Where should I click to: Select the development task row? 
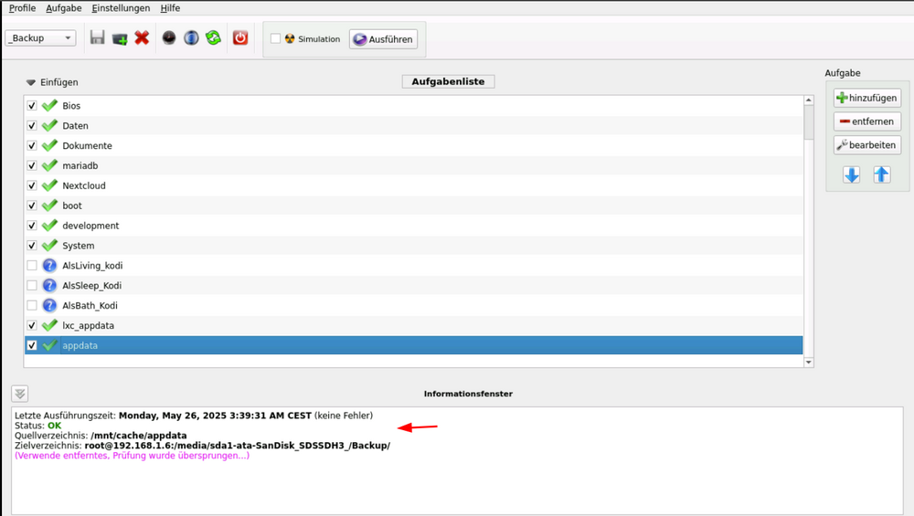point(413,226)
